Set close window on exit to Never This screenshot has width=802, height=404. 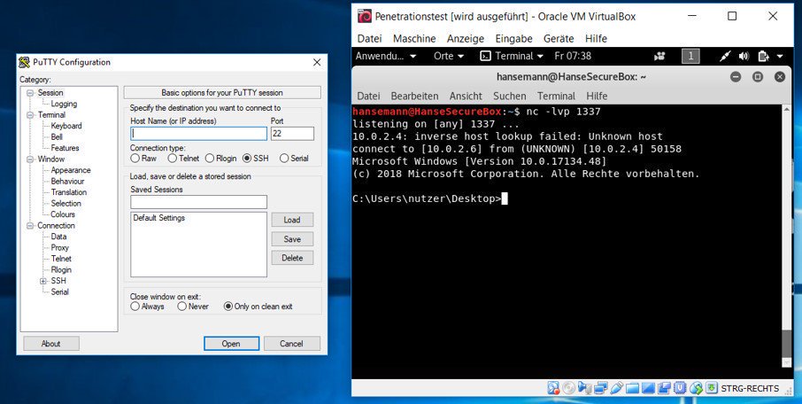(x=182, y=307)
